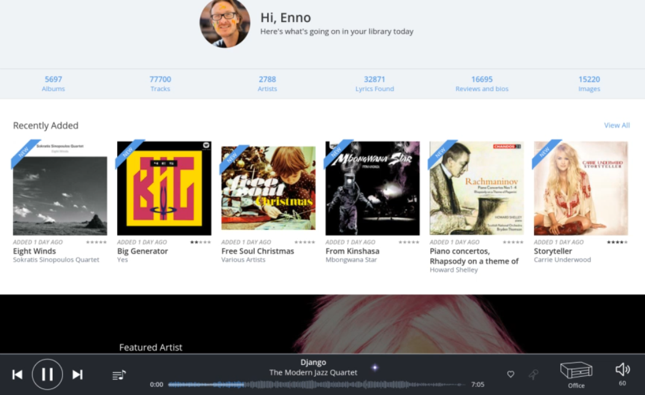Click the volume level value 60

tap(622, 383)
